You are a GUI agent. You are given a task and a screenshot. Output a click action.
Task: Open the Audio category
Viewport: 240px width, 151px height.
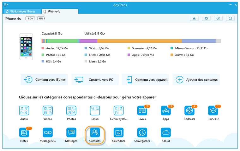tap(24, 111)
